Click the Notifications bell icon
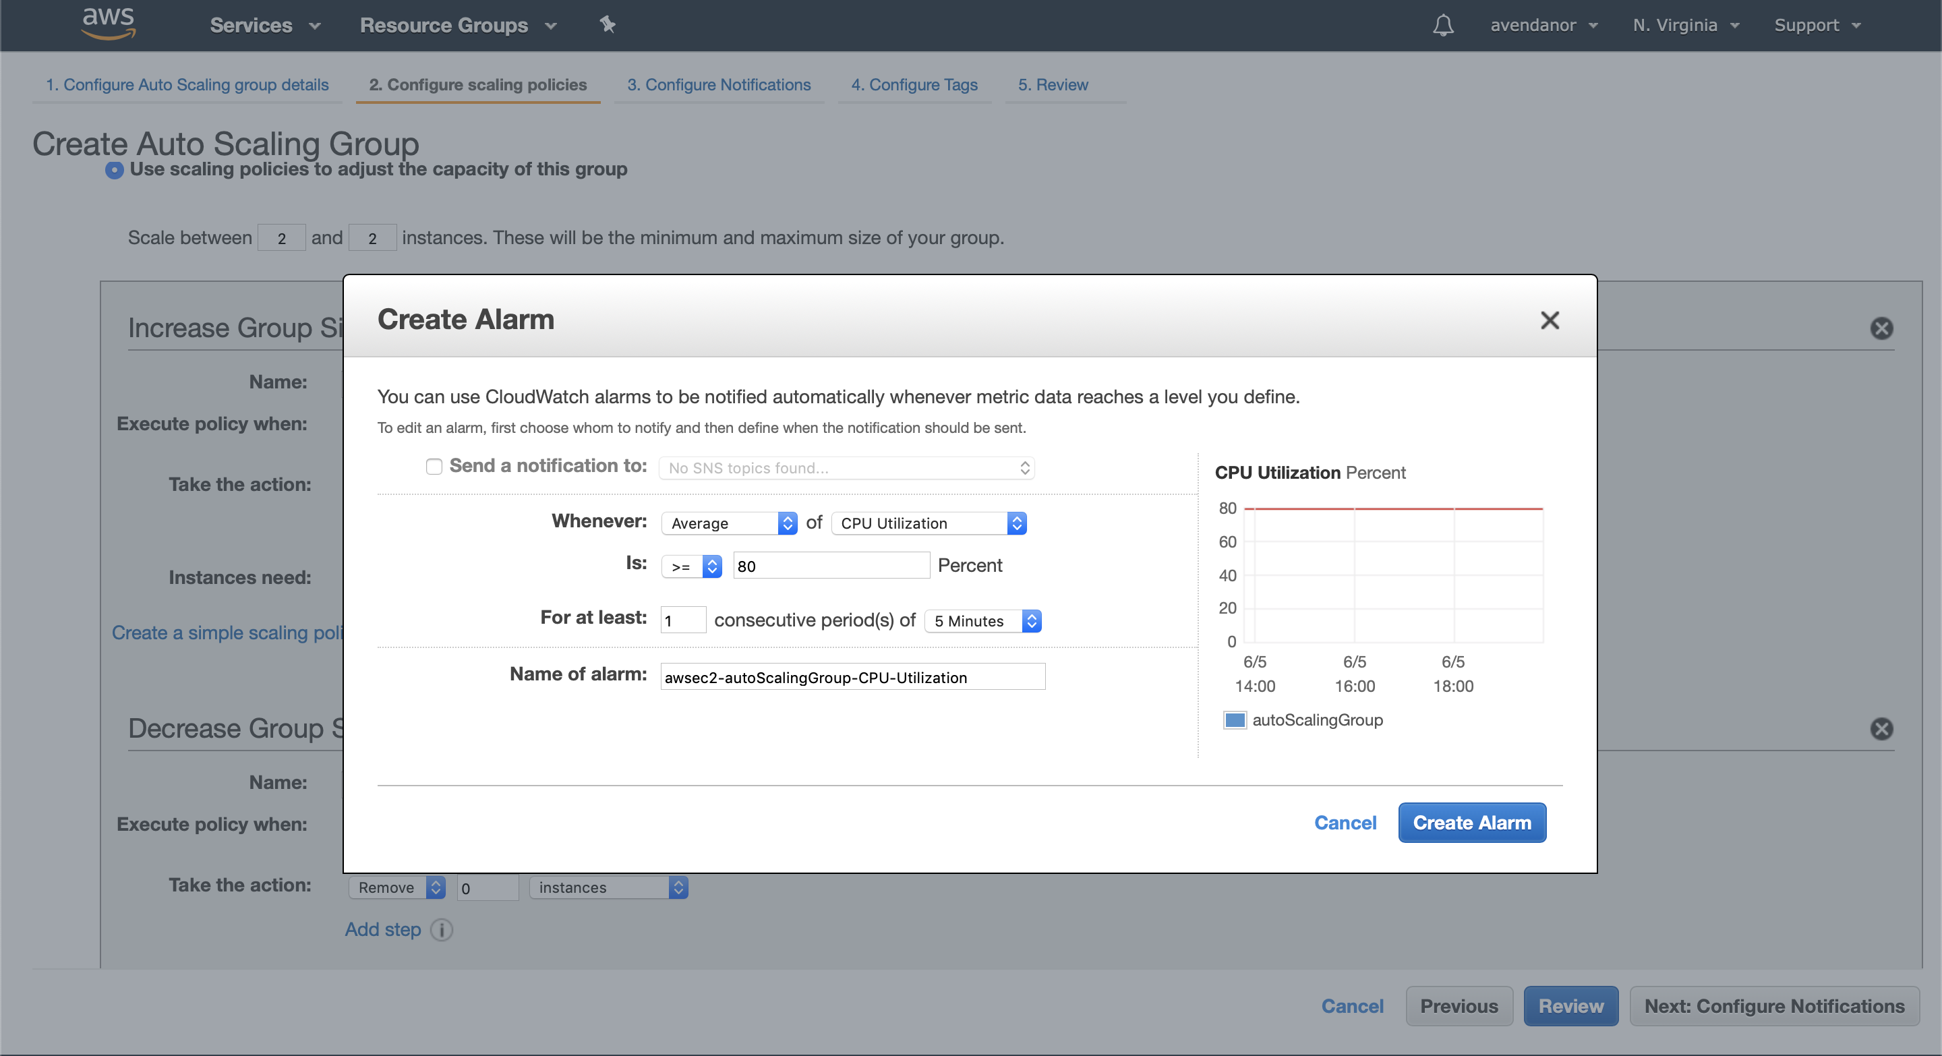This screenshot has height=1056, width=1942. [x=1442, y=24]
